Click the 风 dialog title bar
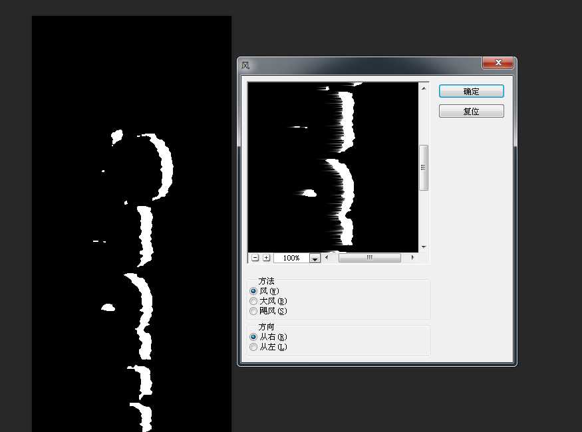Screen dimensions: 582x432 pyautogui.click(x=359, y=64)
